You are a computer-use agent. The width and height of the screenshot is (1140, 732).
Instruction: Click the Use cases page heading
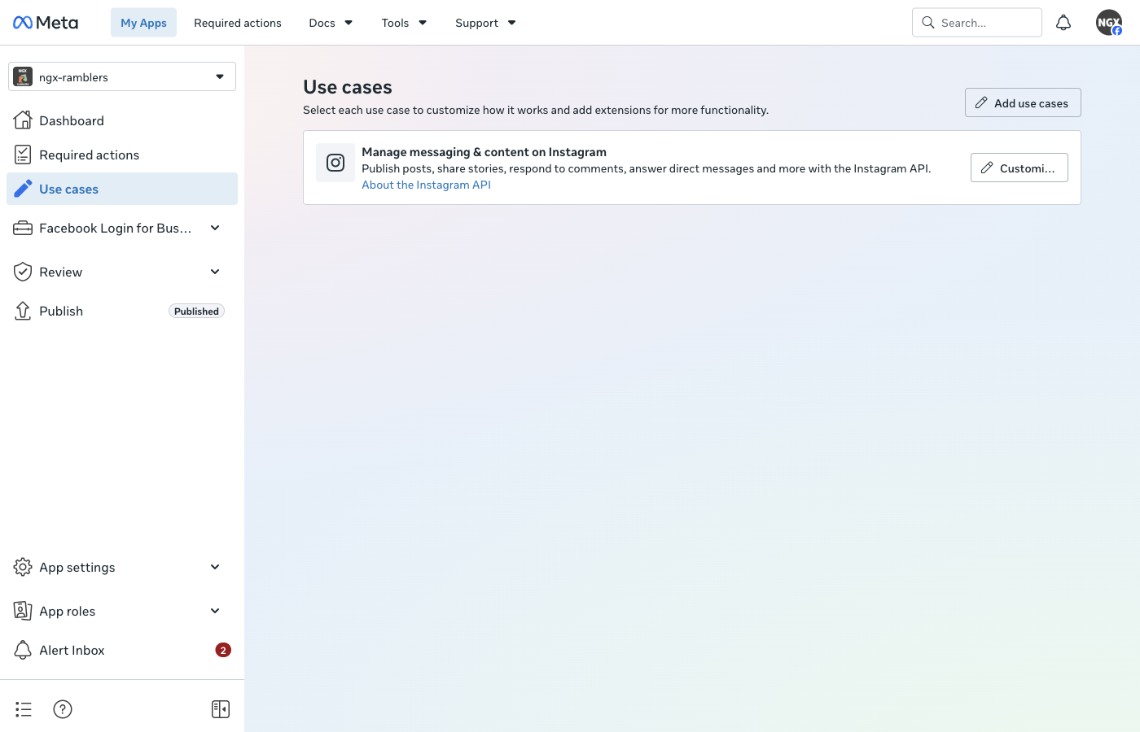point(348,87)
